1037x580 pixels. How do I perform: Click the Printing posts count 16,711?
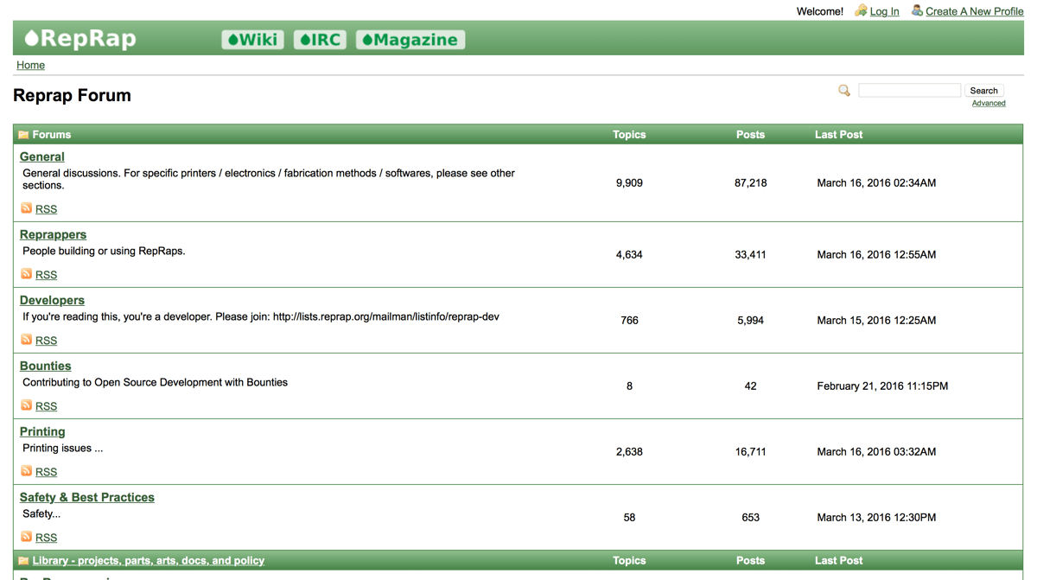[x=750, y=452]
